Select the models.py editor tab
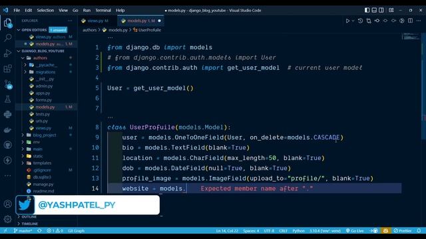The image size is (426, 239). (x=141, y=21)
